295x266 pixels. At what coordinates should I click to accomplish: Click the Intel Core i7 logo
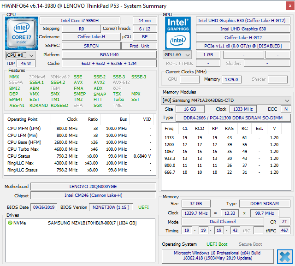click(x=22, y=32)
